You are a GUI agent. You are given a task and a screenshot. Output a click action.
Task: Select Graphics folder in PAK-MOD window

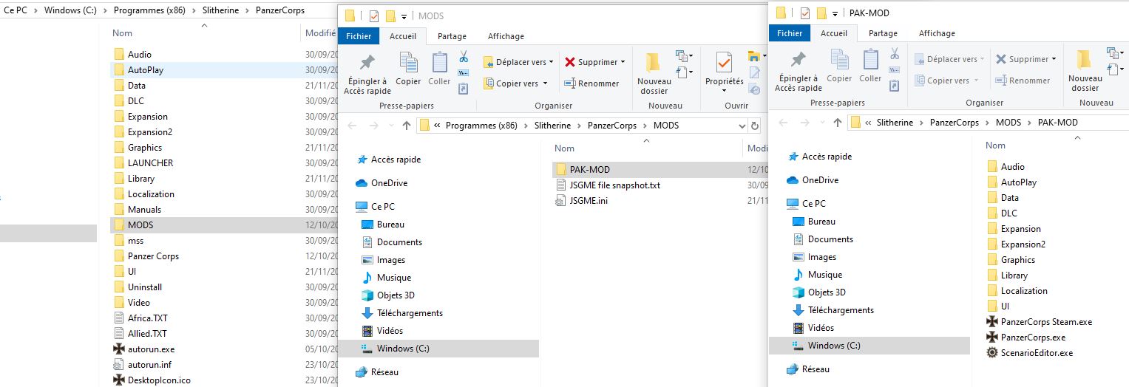point(1010,260)
